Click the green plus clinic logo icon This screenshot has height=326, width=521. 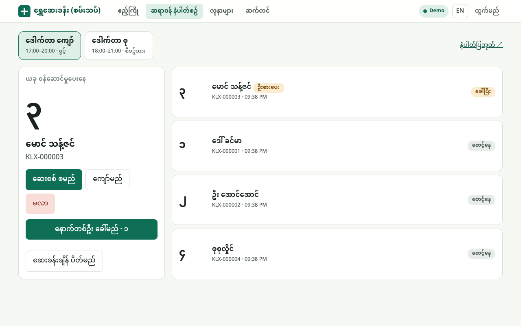24,11
